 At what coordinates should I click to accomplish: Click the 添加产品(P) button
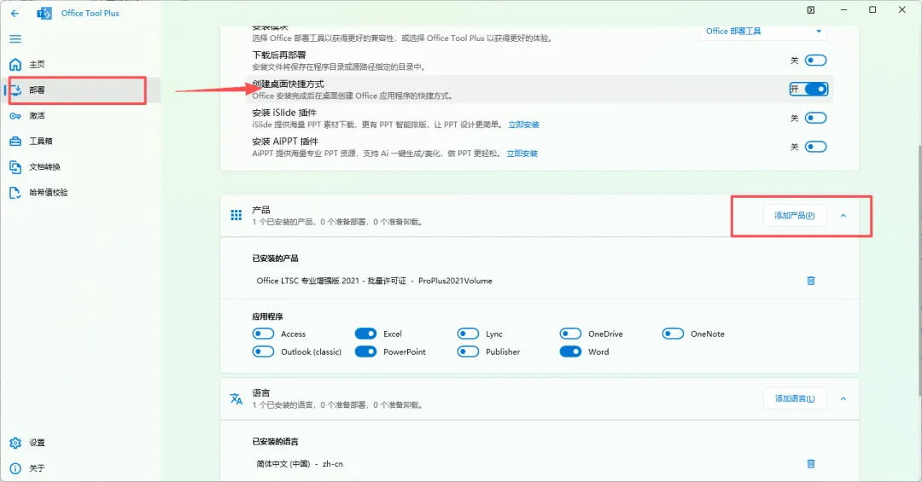[x=795, y=216]
